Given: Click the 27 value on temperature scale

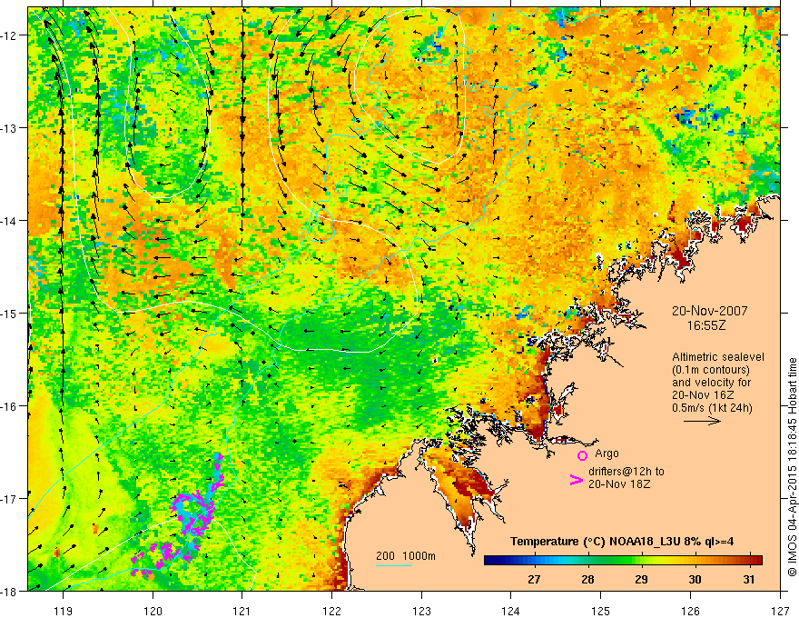Looking at the screenshot, I should point(534,579).
